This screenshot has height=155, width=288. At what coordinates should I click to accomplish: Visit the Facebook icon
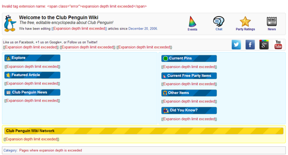click(x=250, y=44)
